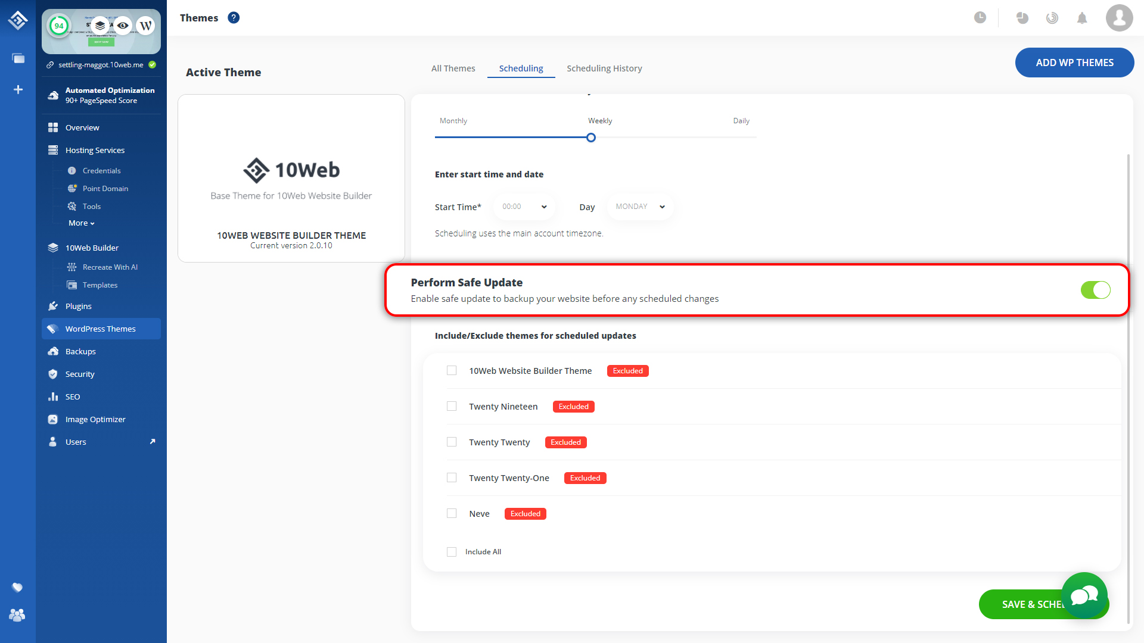This screenshot has width=1144, height=643.
Task: Open Credentials under Hosting Services
Action: pos(101,171)
